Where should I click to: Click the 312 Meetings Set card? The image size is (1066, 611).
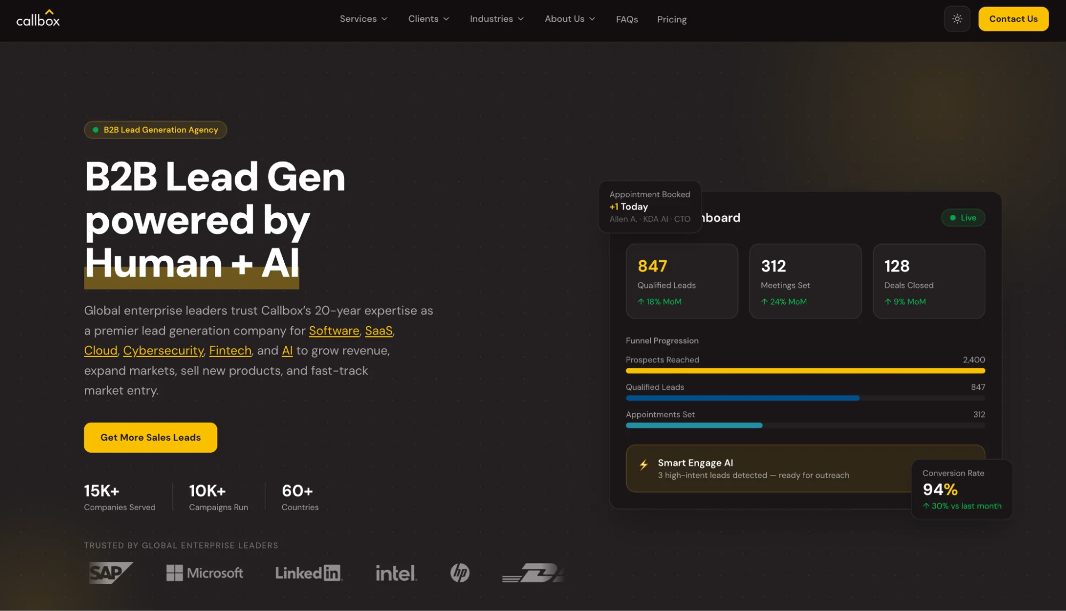(805, 281)
